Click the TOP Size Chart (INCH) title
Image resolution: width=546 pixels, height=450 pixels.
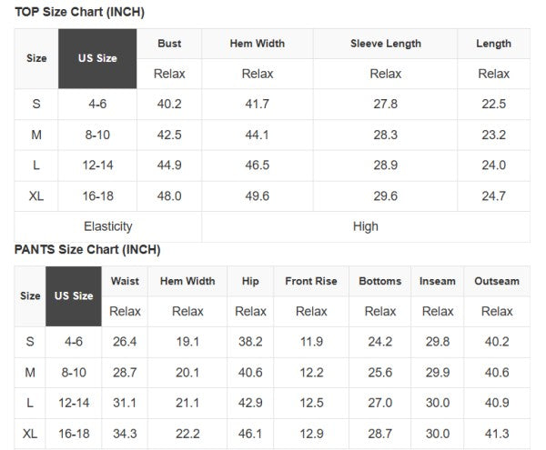point(79,12)
